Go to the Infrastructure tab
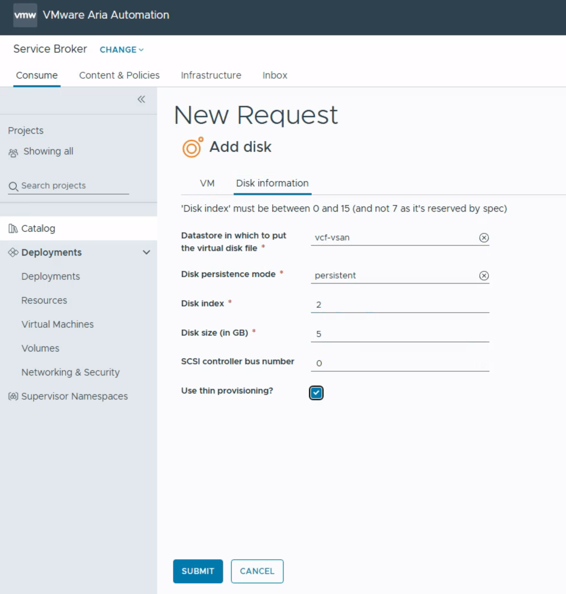The image size is (566, 594). (x=211, y=75)
